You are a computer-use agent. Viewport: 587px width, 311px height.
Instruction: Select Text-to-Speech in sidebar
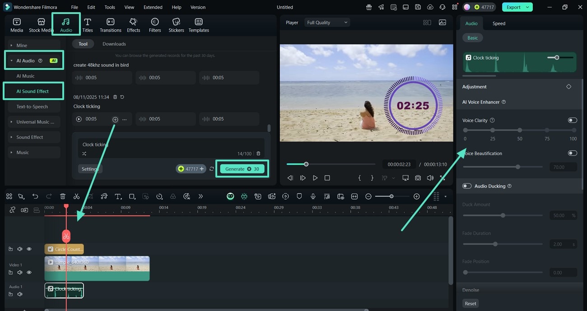(32, 106)
